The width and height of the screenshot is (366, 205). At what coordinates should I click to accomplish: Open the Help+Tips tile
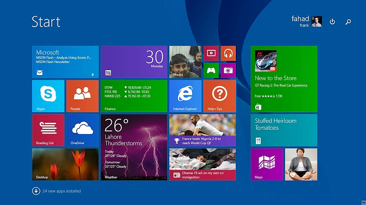pos(220,96)
